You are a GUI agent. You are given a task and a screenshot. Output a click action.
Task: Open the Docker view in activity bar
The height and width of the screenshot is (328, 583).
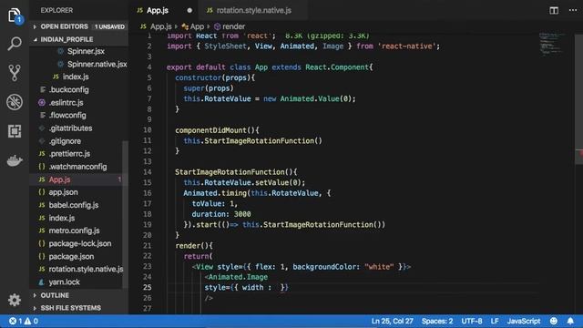click(15, 160)
